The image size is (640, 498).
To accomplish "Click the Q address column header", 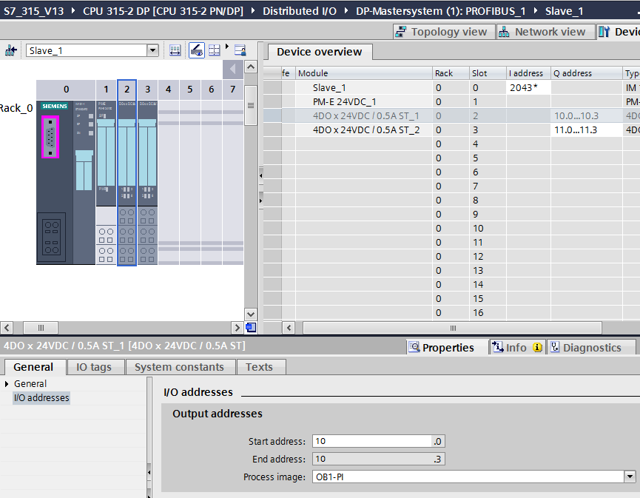I will 587,73.
